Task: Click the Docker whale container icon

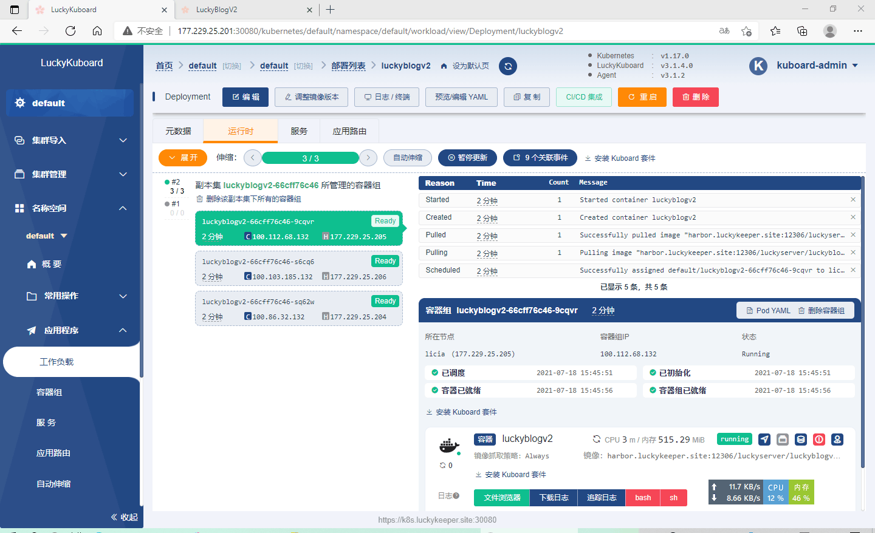Action: tap(449, 446)
